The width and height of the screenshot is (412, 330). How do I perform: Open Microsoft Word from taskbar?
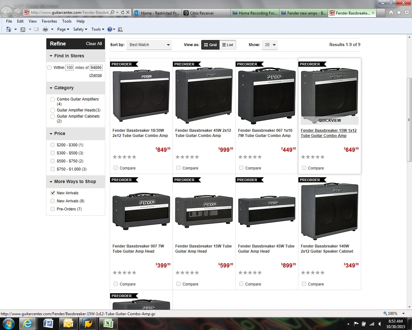tap(48, 323)
